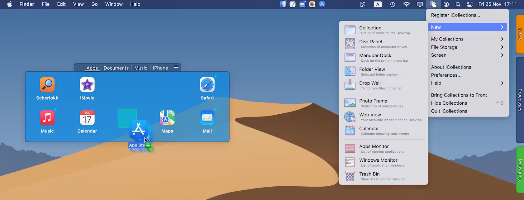Open the Disks side tab
Image resolution: width=524 pixels, height=200 pixels.
pos(520,34)
